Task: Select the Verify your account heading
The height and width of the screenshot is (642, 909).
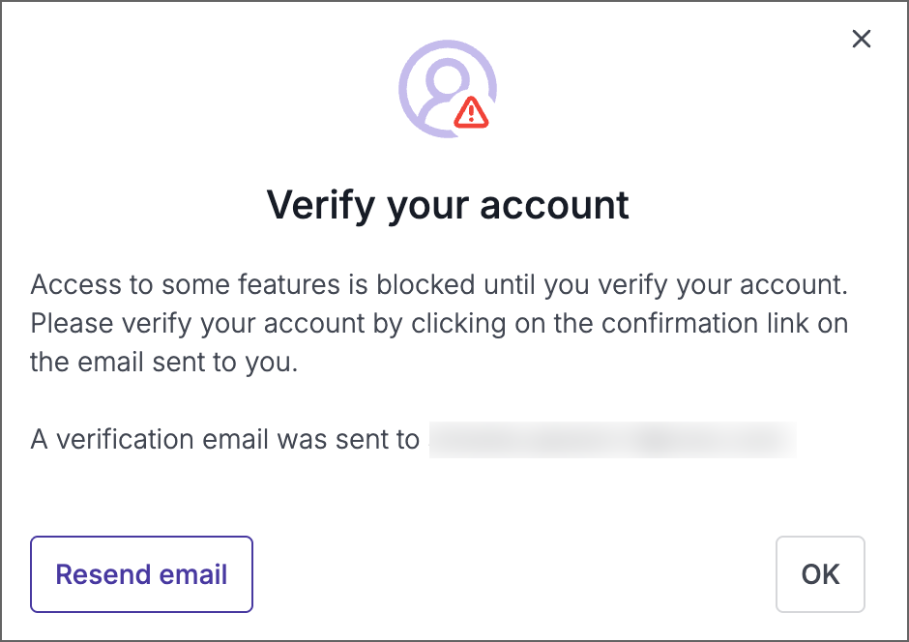Action: (447, 204)
